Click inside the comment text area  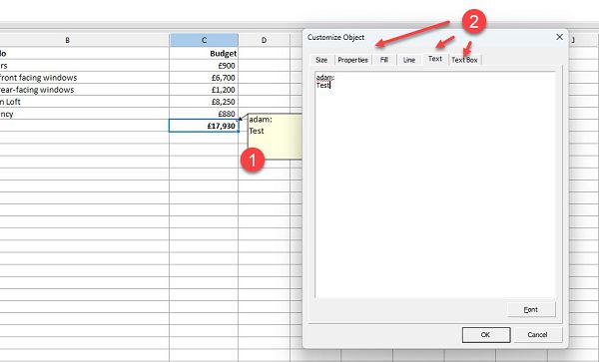[435, 184]
